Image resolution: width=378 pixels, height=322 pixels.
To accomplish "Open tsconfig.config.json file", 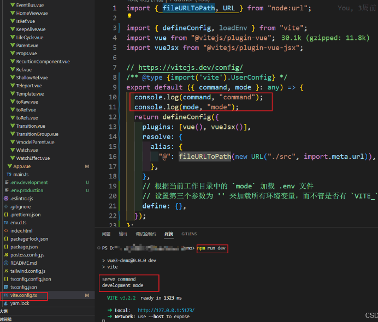I will click(31, 279).
